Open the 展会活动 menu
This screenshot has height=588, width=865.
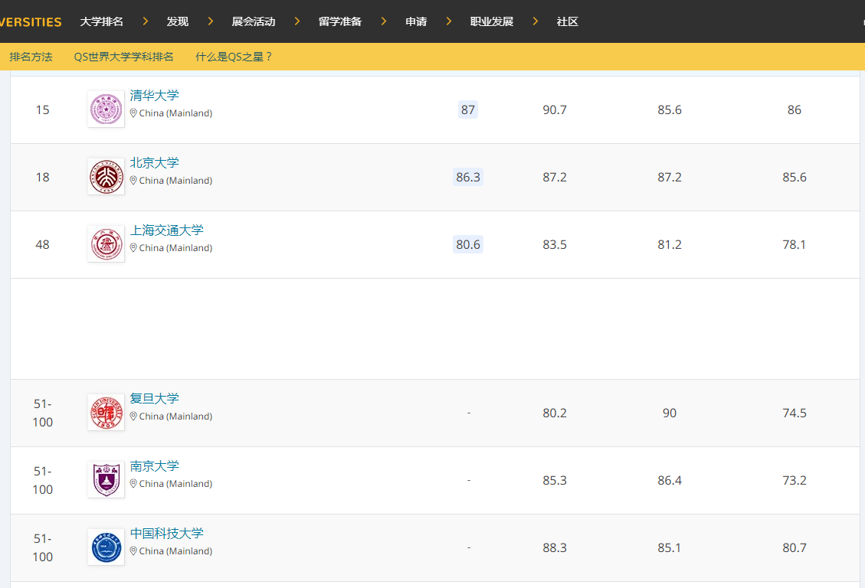[253, 21]
